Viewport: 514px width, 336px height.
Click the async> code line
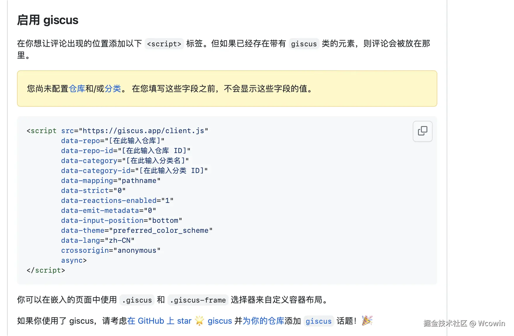[x=74, y=260]
